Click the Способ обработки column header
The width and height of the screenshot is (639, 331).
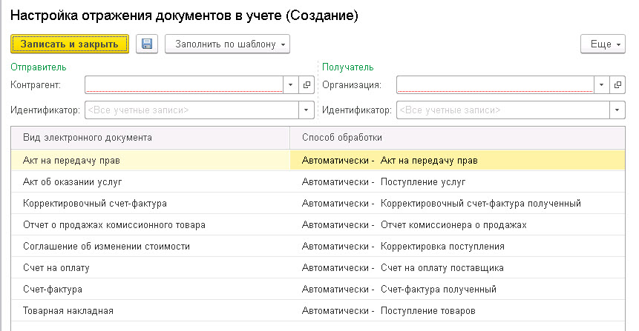point(457,138)
